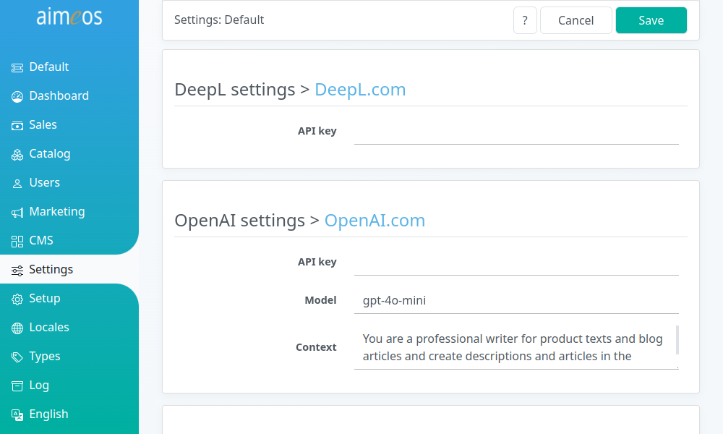This screenshot has width=723, height=434.
Task: Click the DeepL 'API key' label
Action: pyautogui.click(x=317, y=131)
